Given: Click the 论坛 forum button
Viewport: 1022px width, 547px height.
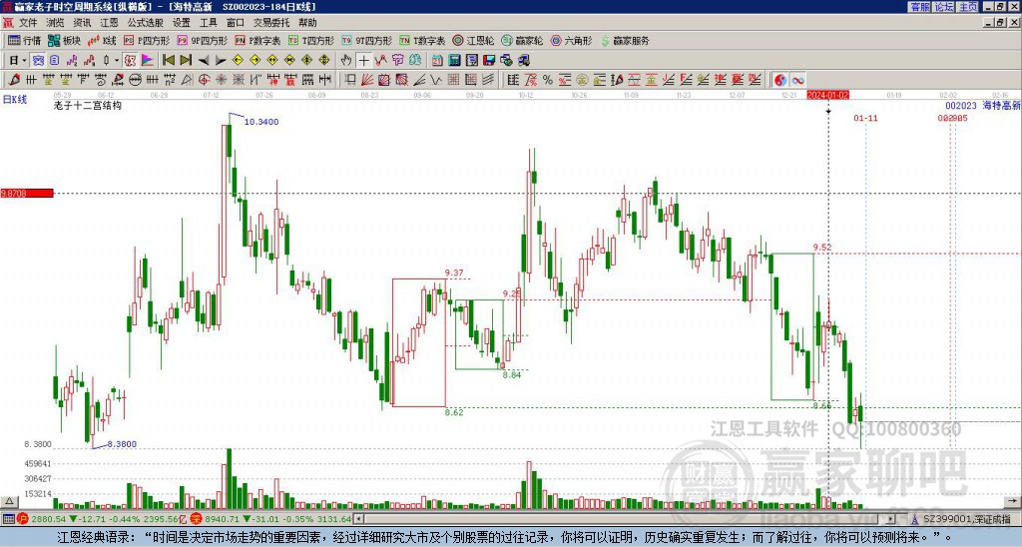Looking at the screenshot, I should click(943, 7).
